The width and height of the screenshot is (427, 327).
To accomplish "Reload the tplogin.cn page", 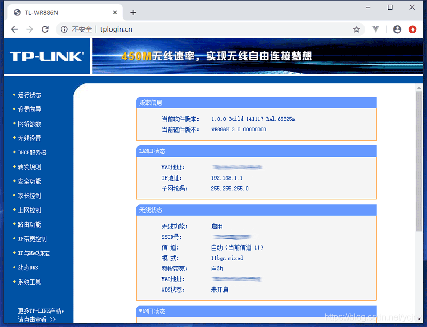I will tap(45, 29).
